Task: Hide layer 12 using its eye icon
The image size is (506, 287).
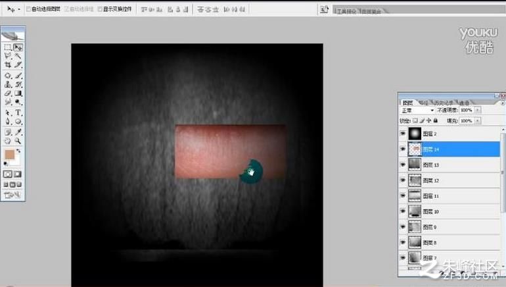Action: [x=402, y=180]
